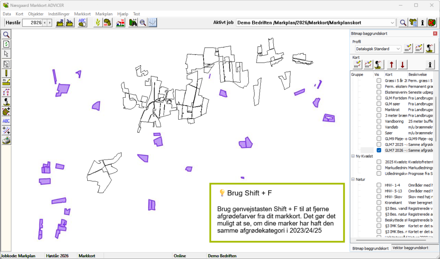Open the farm building icon in toolbar
Image resolution: width=440 pixels, height=259 pixels.
[x=121, y=23]
